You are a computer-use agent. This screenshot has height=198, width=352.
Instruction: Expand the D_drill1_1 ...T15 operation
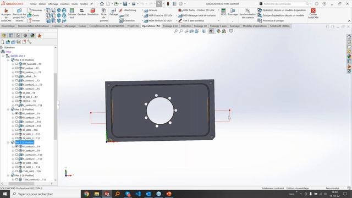pos(13,134)
